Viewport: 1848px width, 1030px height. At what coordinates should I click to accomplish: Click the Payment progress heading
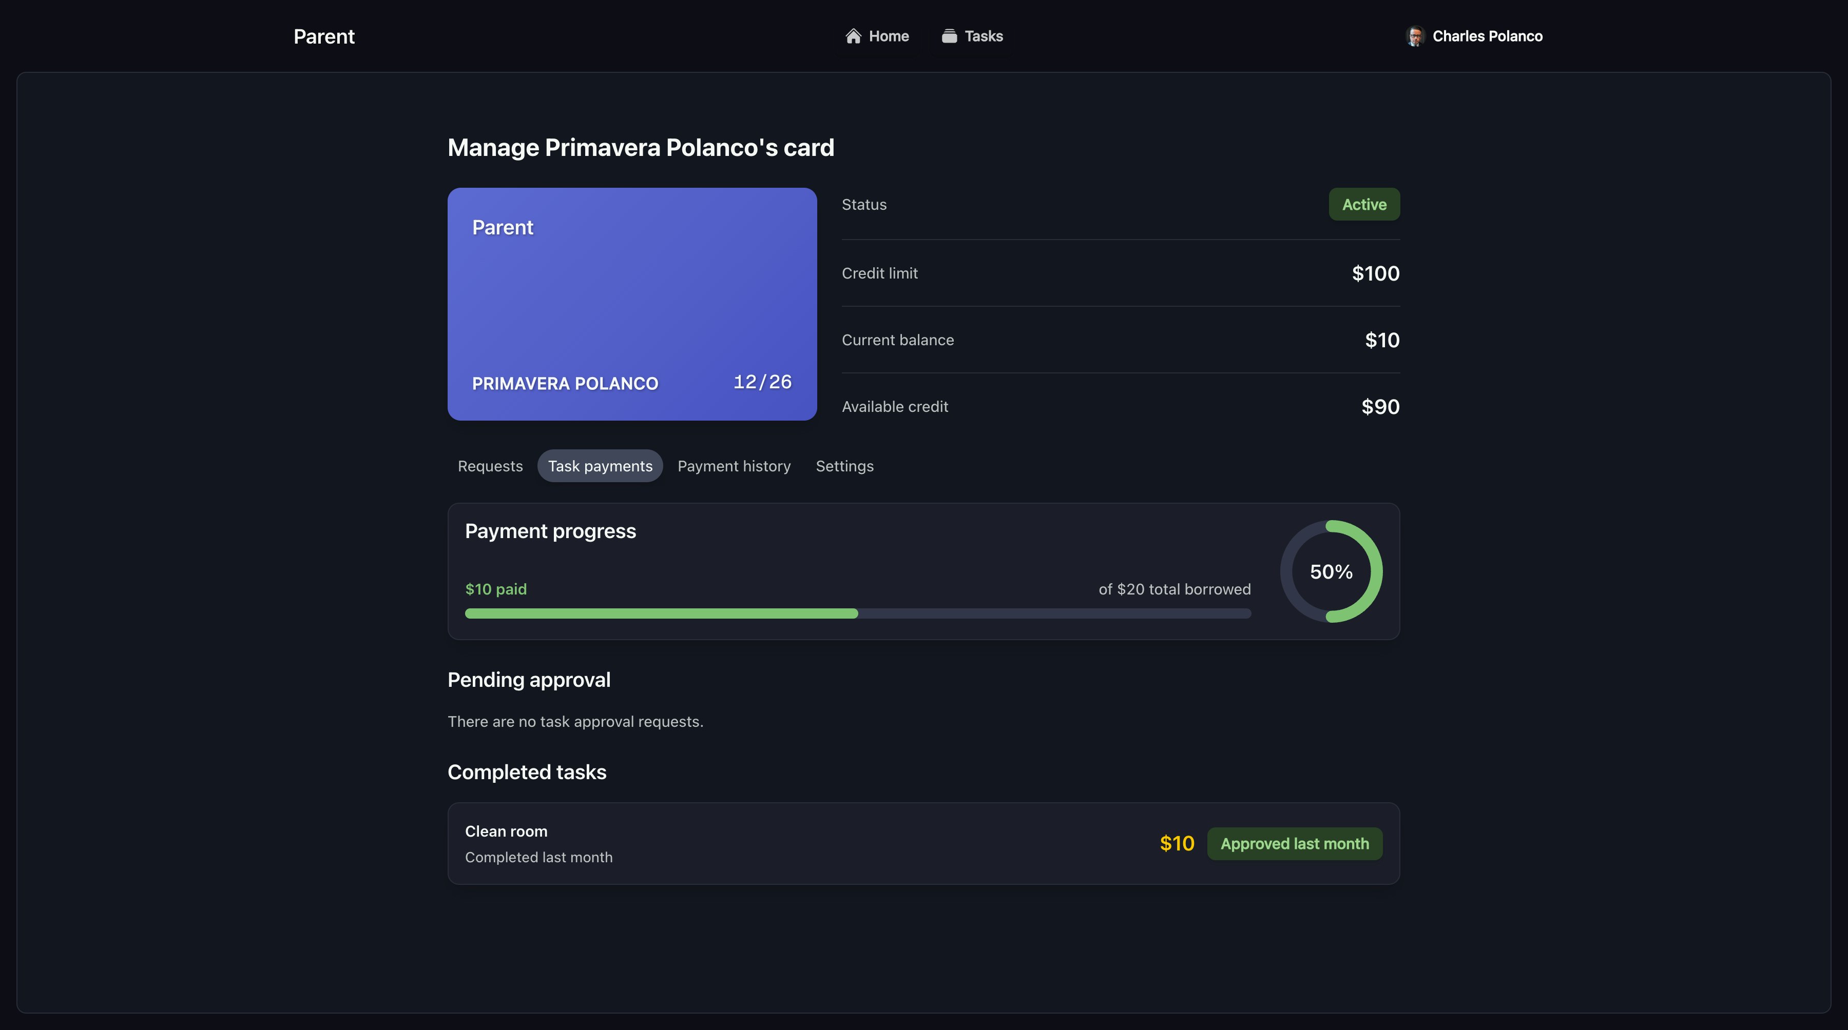550,531
